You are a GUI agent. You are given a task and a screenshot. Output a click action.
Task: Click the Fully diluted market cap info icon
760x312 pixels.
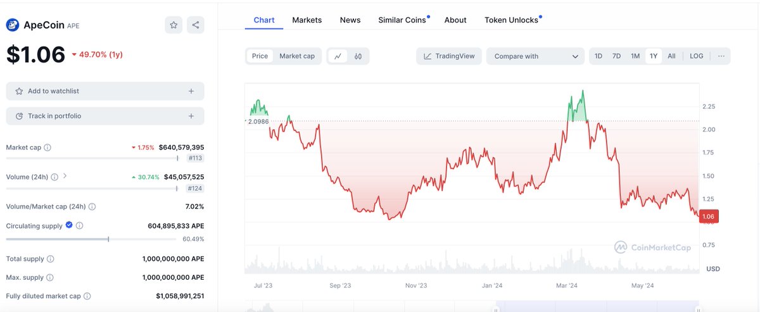[87, 296]
